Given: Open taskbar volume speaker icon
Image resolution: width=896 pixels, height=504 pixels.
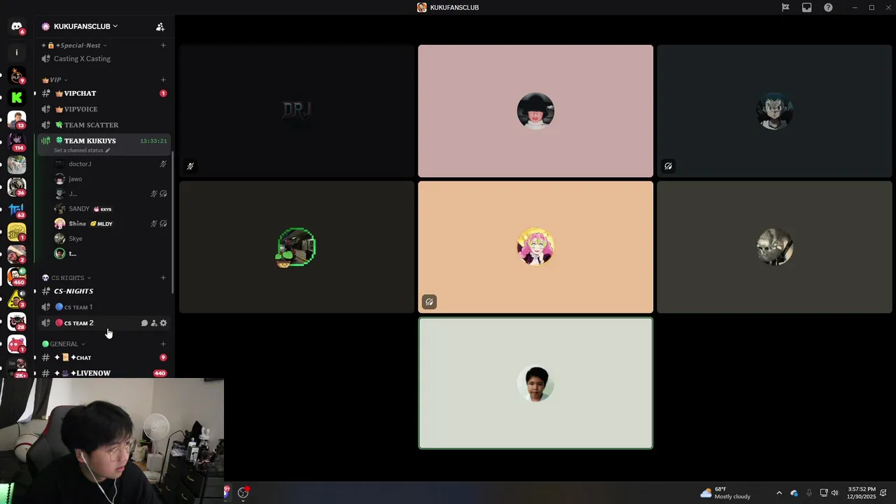Looking at the screenshot, I should 834,493.
